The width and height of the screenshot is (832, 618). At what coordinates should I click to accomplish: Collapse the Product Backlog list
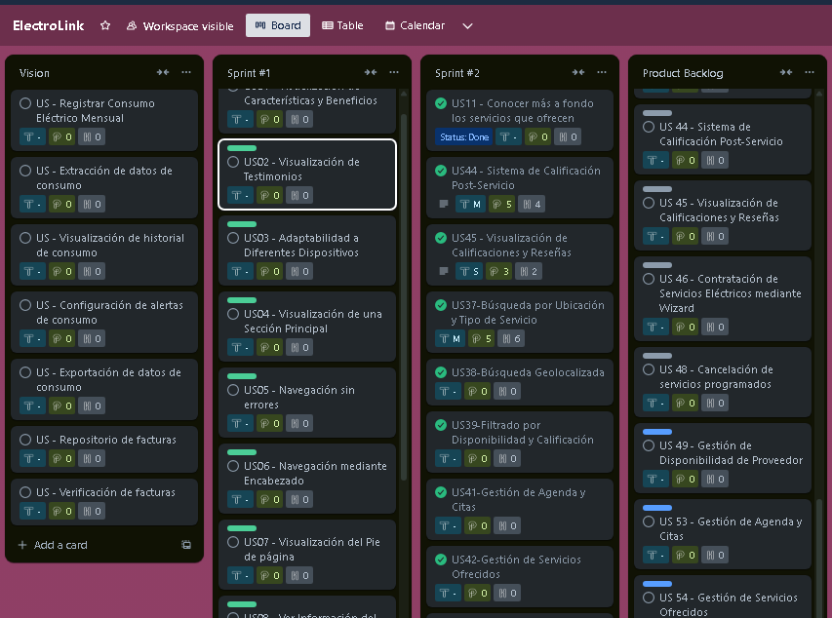786,72
